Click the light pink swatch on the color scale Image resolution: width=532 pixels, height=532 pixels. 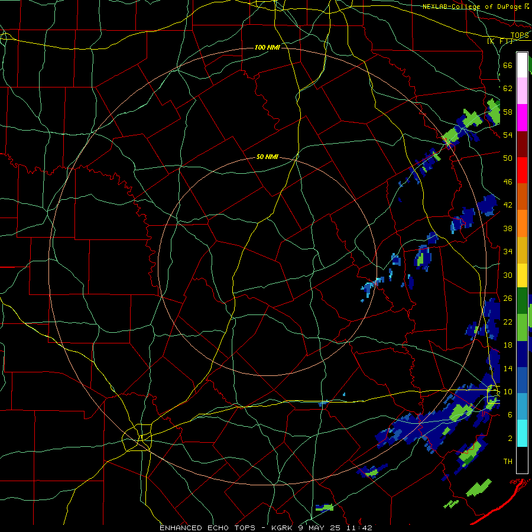pyautogui.click(x=522, y=90)
